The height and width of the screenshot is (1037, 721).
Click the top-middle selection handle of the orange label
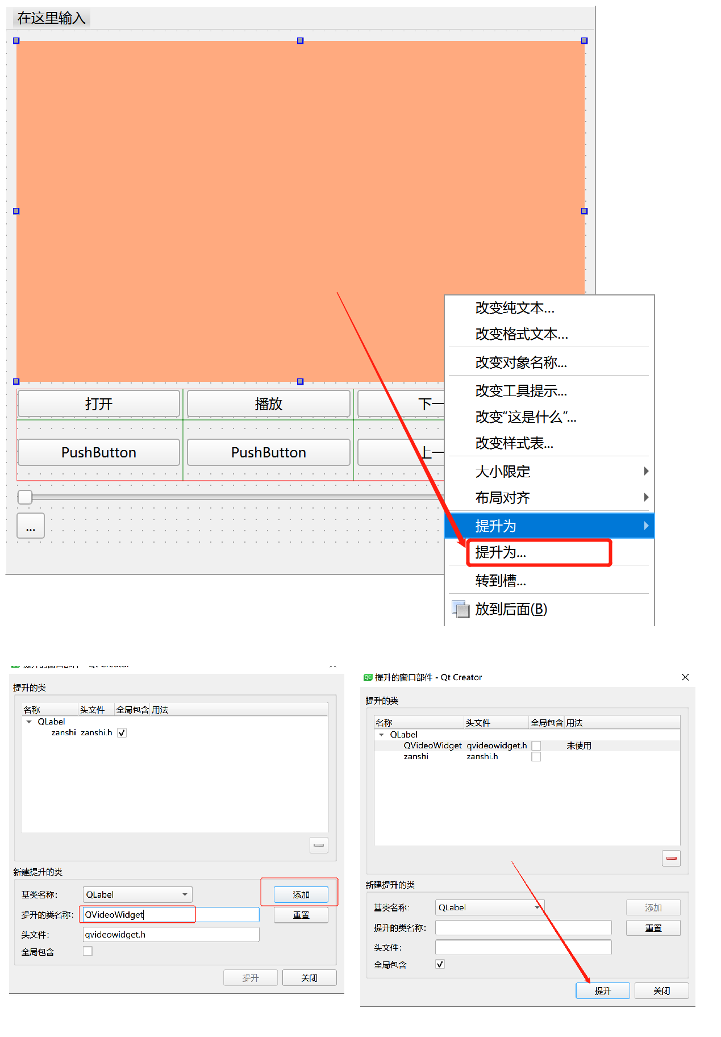pyautogui.click(x=300, y=40)
